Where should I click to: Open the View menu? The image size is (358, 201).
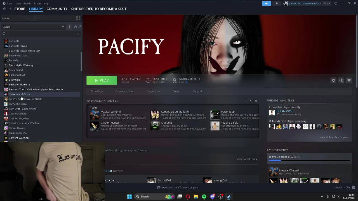coord(18,3)
